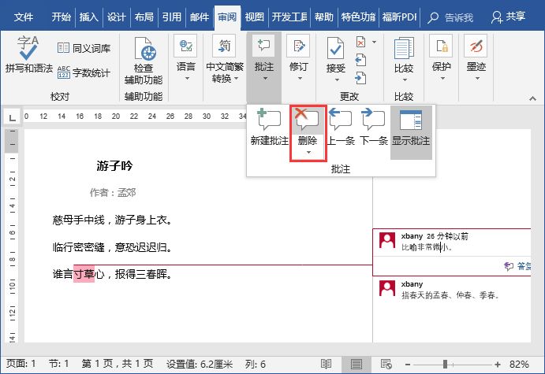
Task: Click Chinese conversion (中文简繁转换) icon
Action: click(x=224, y=46)
